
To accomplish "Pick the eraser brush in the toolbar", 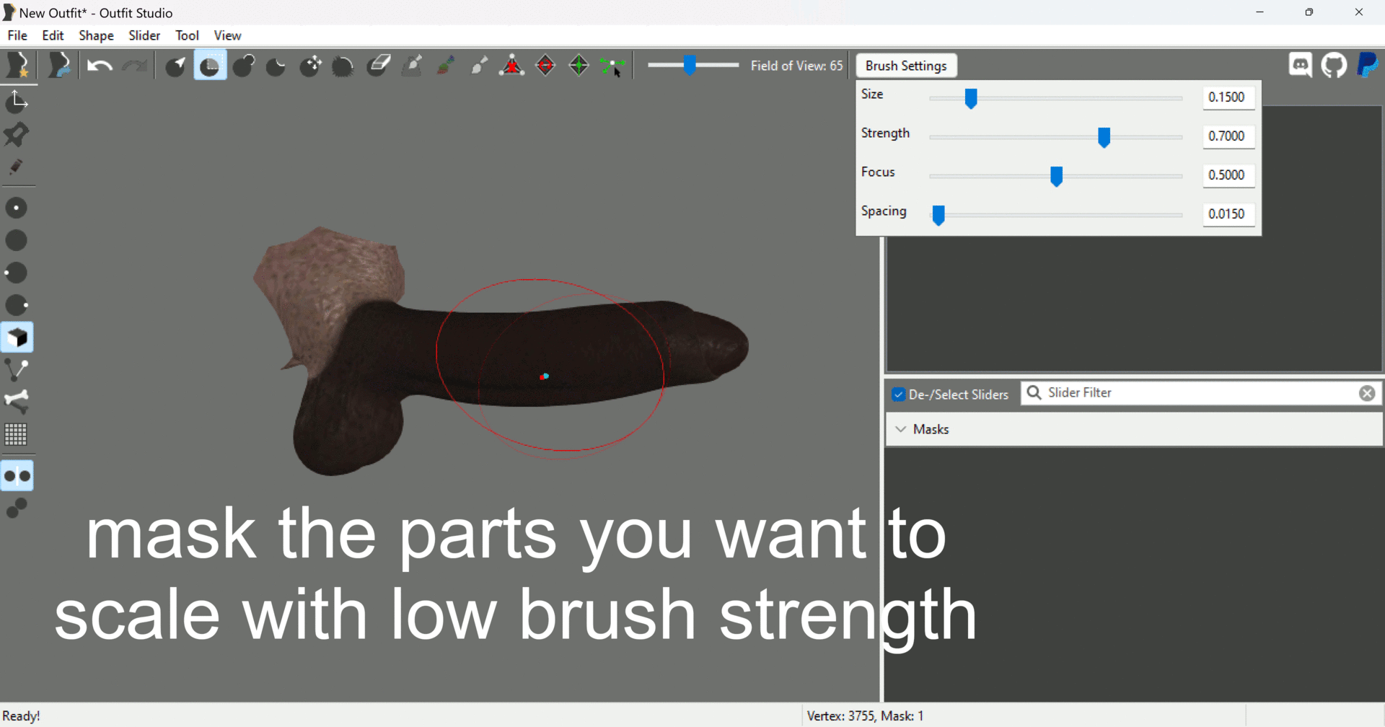I will point(378,66).
